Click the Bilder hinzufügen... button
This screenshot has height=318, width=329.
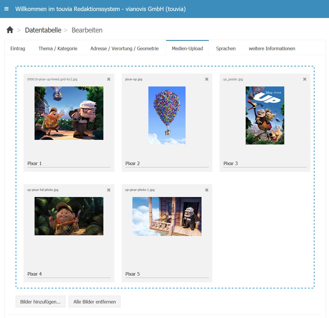click(40, 302)
